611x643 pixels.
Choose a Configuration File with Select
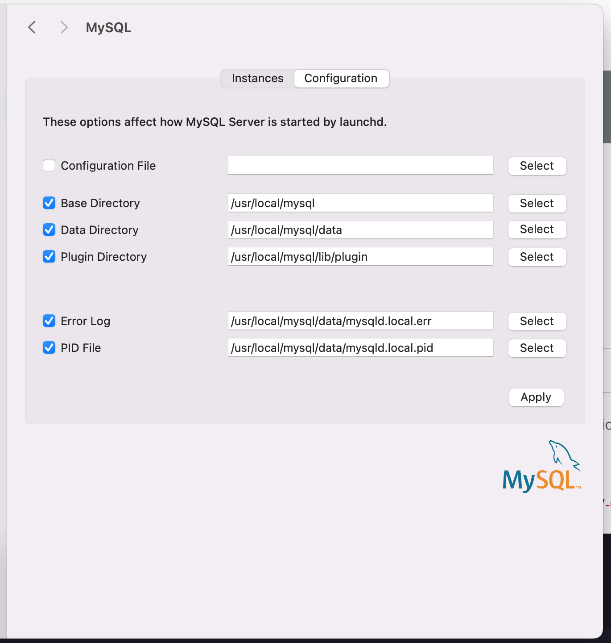537,166
